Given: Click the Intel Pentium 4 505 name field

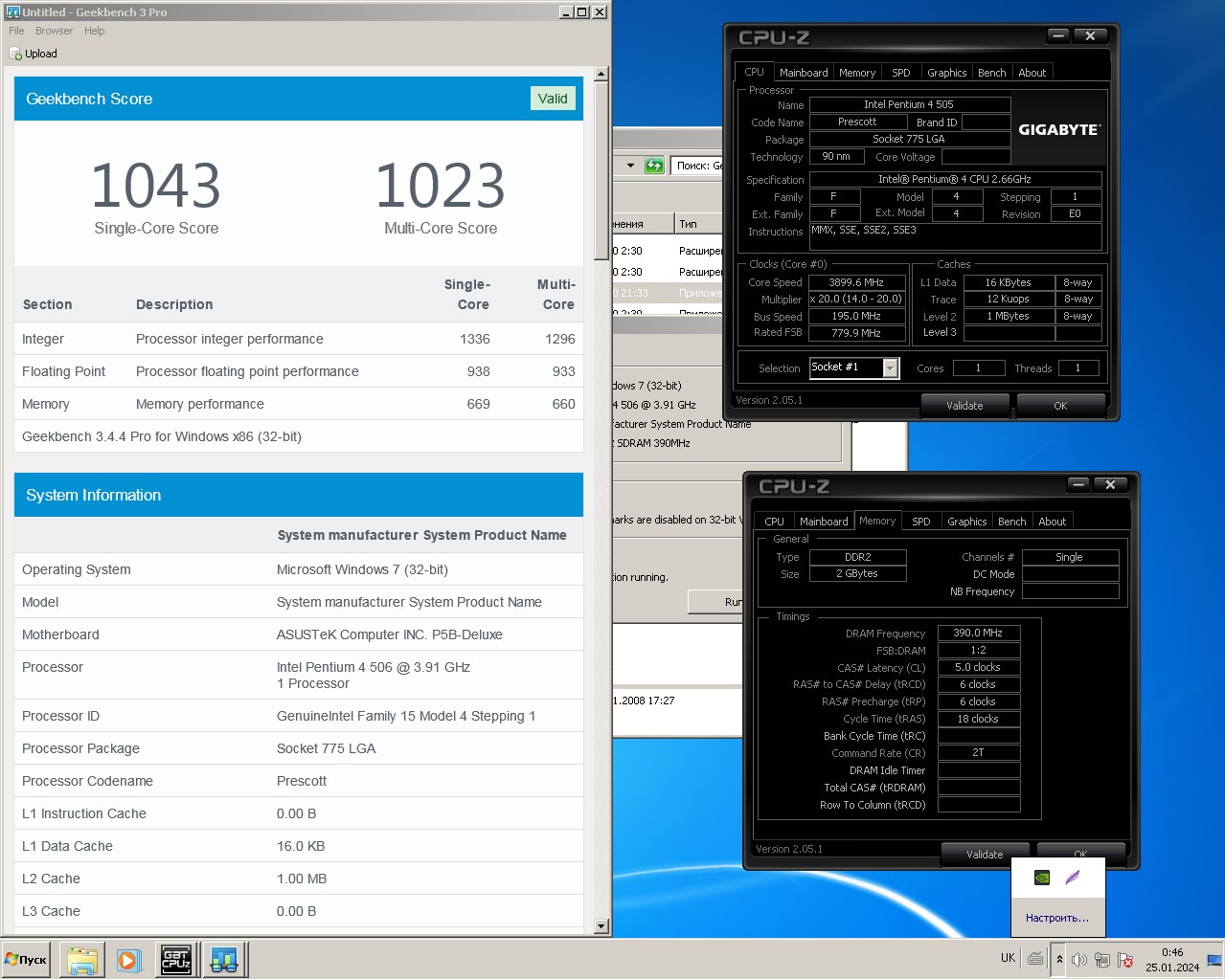Looking at the screenshot, I should [910, 104].
